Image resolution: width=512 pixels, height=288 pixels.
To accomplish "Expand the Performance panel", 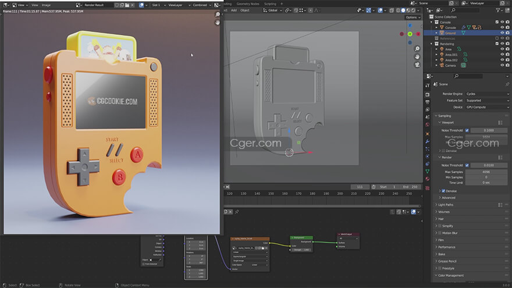I will (446, 247).
